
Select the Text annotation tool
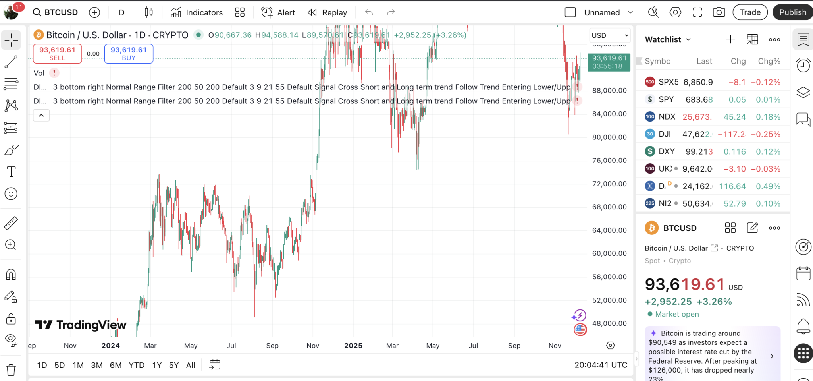click(11, 172)
